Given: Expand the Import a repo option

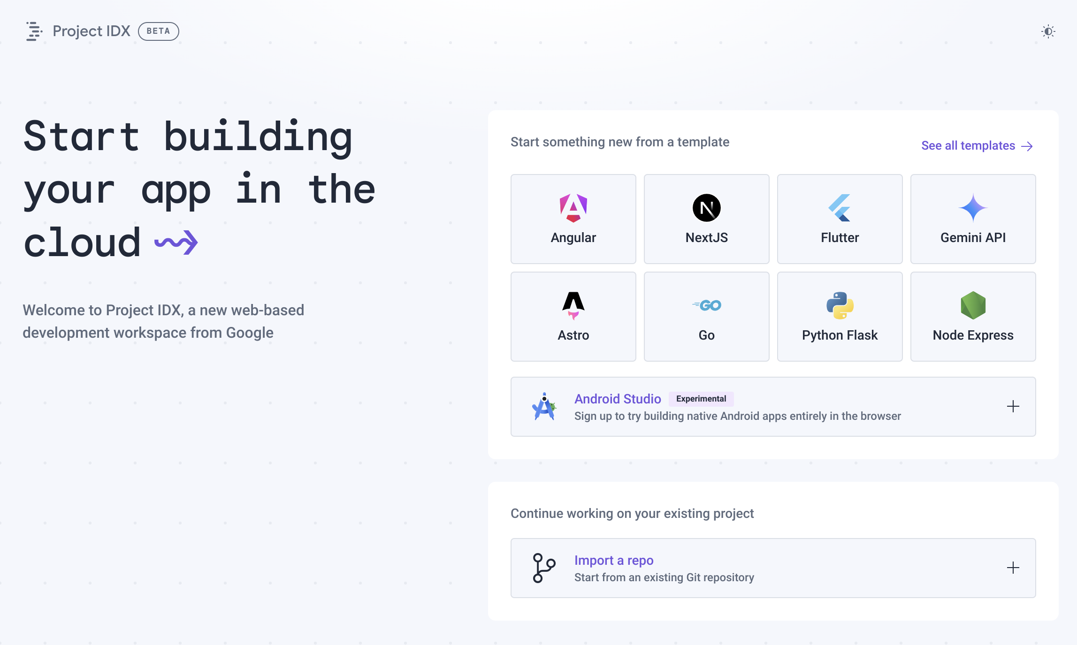Looking at the screenshot, I should [1013, 568].
